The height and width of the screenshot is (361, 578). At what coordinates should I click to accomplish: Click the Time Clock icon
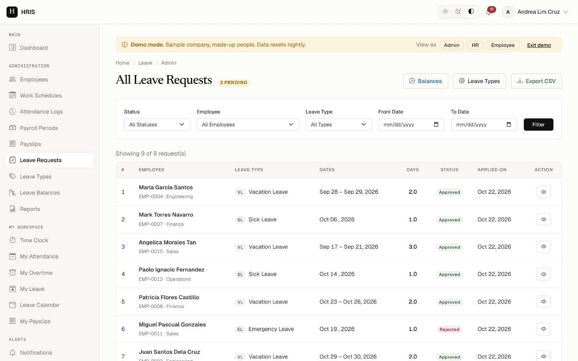coord(13,240)
